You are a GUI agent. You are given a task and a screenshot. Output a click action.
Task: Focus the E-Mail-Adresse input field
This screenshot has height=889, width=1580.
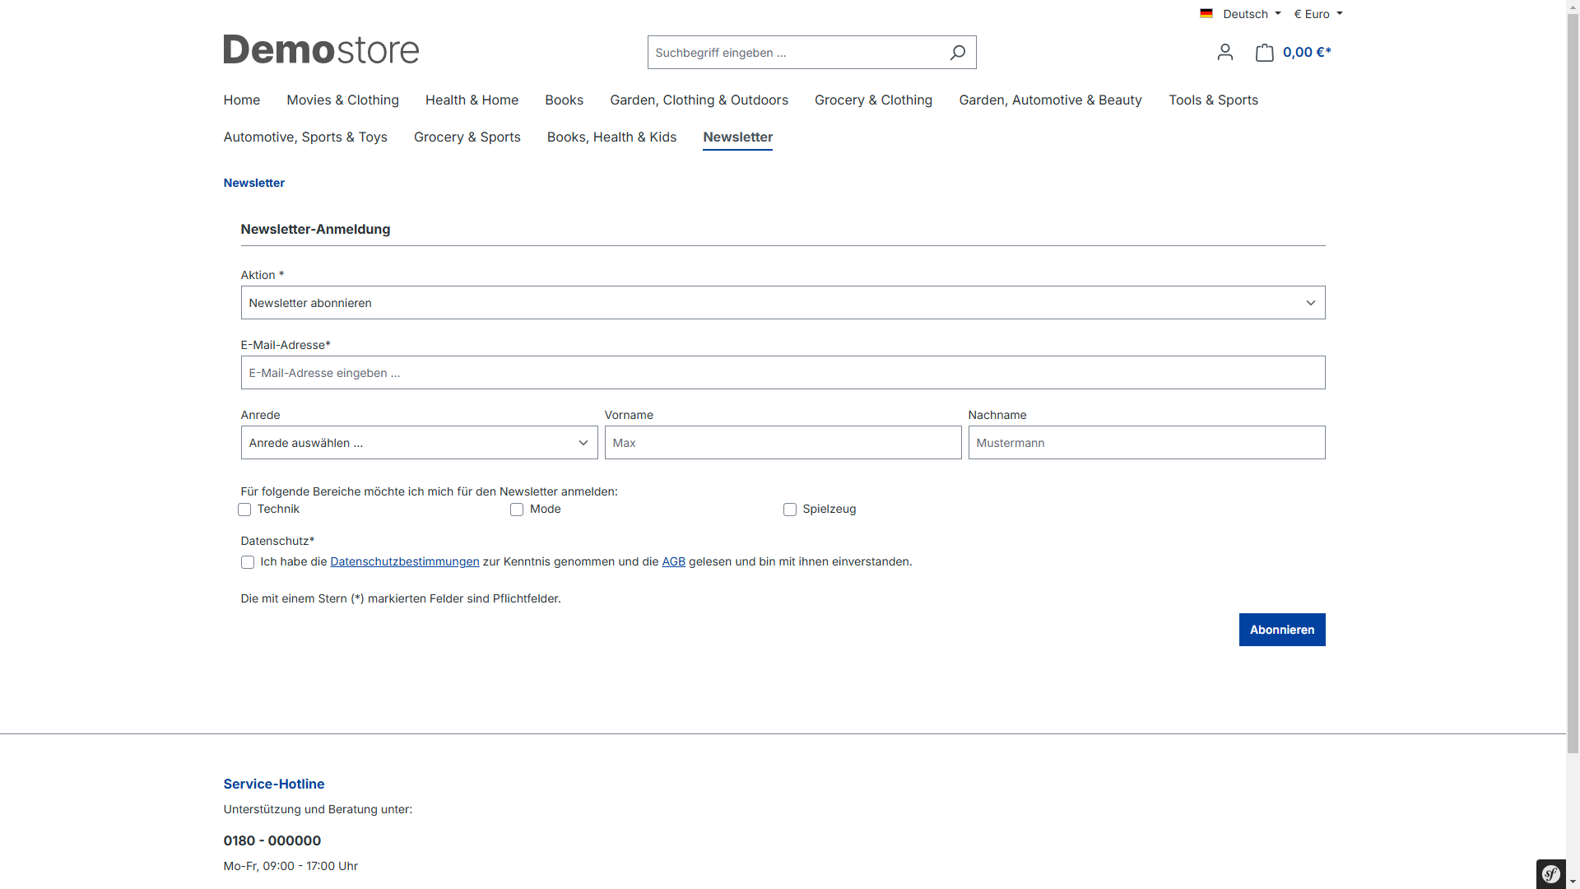pos(782,373)
